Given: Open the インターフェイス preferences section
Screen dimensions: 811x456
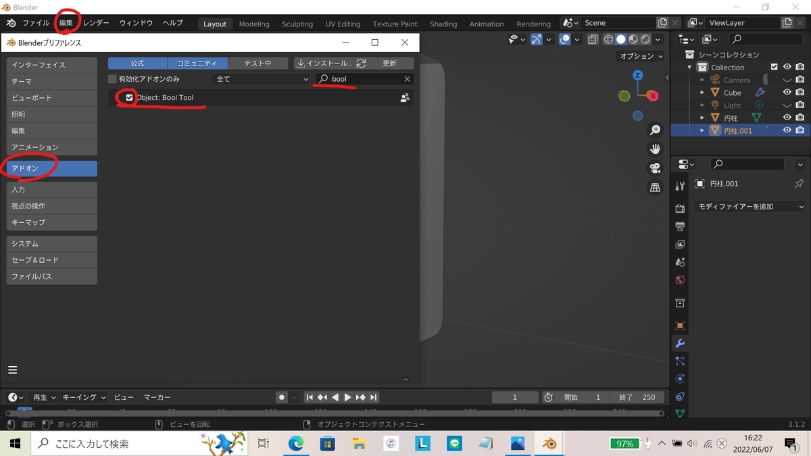Looking at the screenshot, I should point(52,65).
